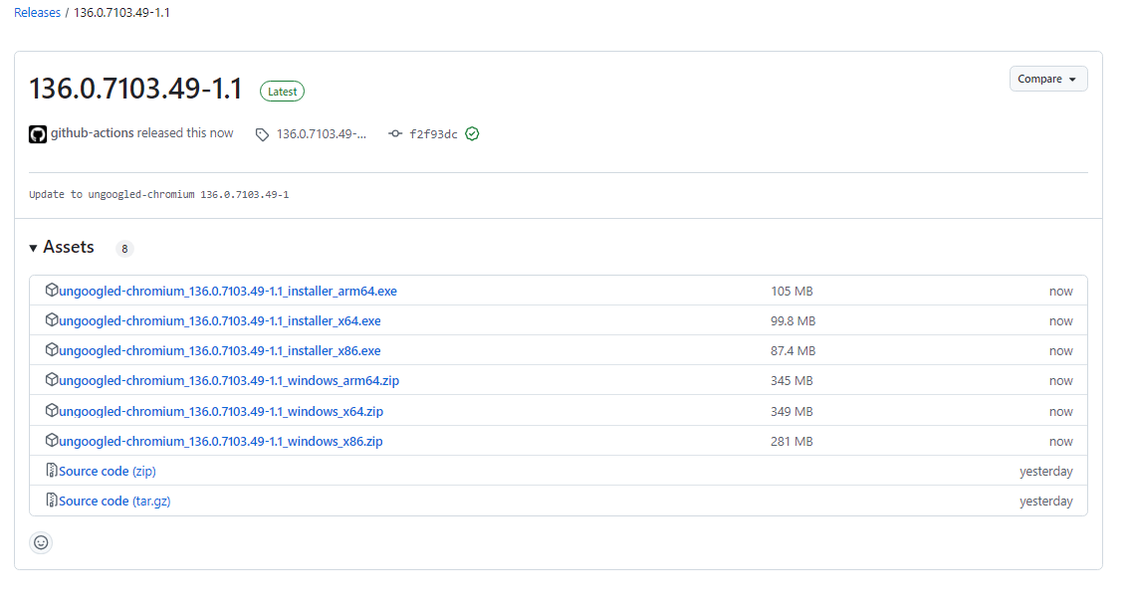Click the commit icon before f2f93dc
The height and width of the screenshot is (605, 1133).
point(395,133)
